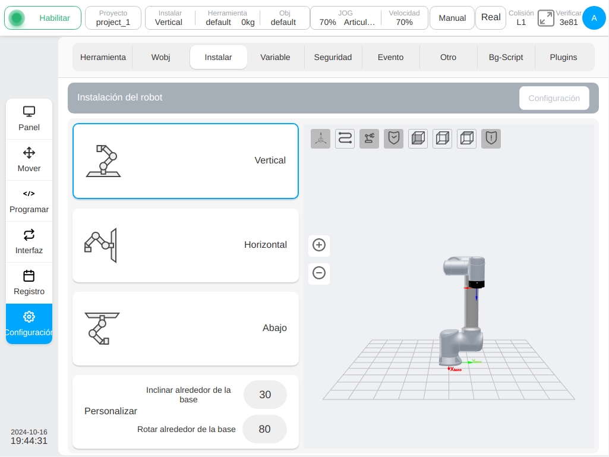Viewport: 609px width, 457px height.
Task: Switch to the Otro tab
Action: (x=448, y=57)
